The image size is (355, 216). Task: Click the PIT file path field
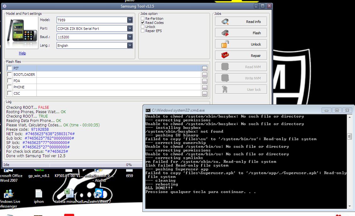coord(119,68)
